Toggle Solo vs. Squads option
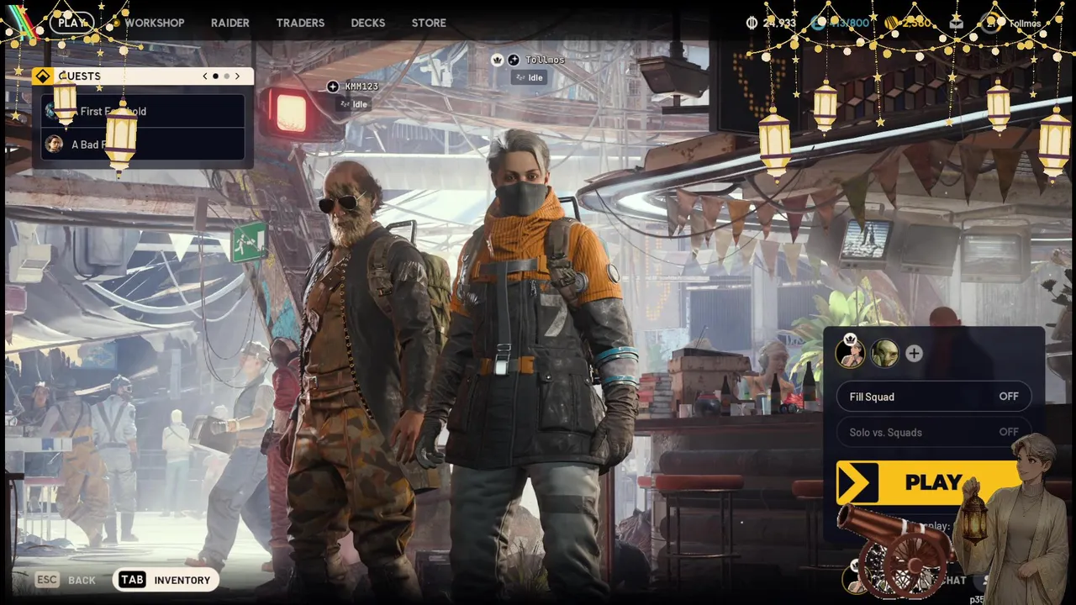The image size is (1076, 605). (934, 432)
